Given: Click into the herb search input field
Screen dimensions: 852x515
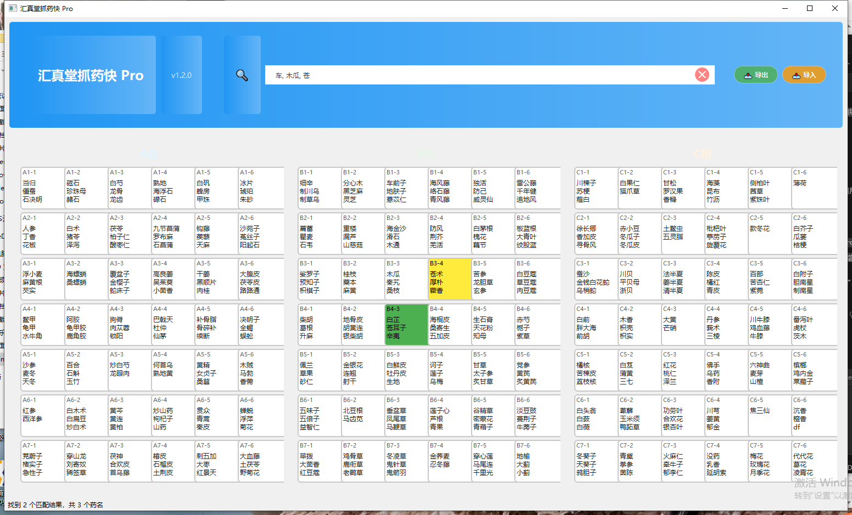Looking at the screenshot, I should [478, 75].
